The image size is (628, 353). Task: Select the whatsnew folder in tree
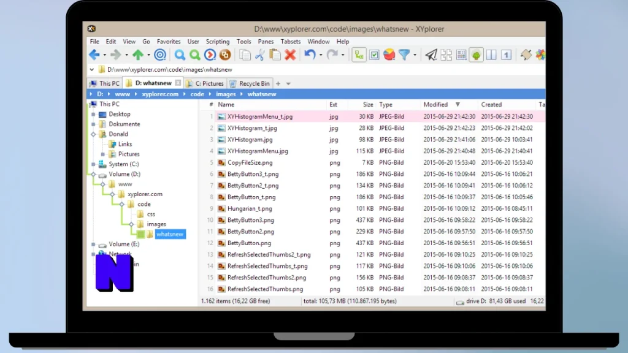170,234
